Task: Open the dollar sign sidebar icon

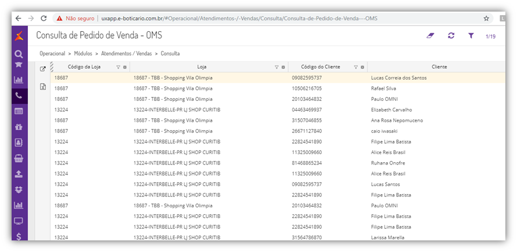Action: pyautogui.click(x=19, y=236)
